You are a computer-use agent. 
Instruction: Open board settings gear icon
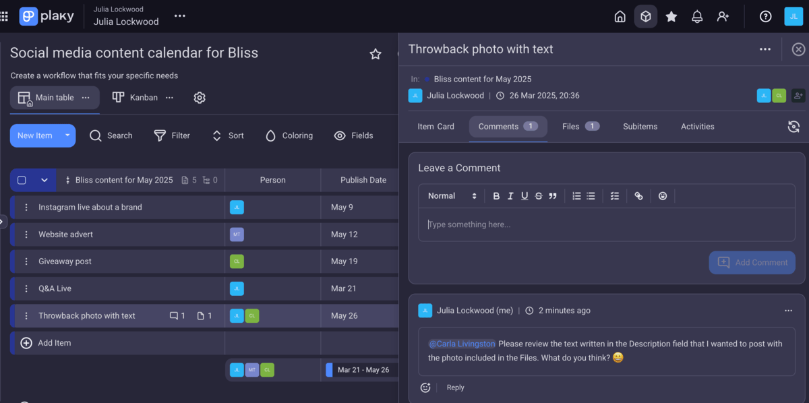pyautogui.click(x=200, y=98)
